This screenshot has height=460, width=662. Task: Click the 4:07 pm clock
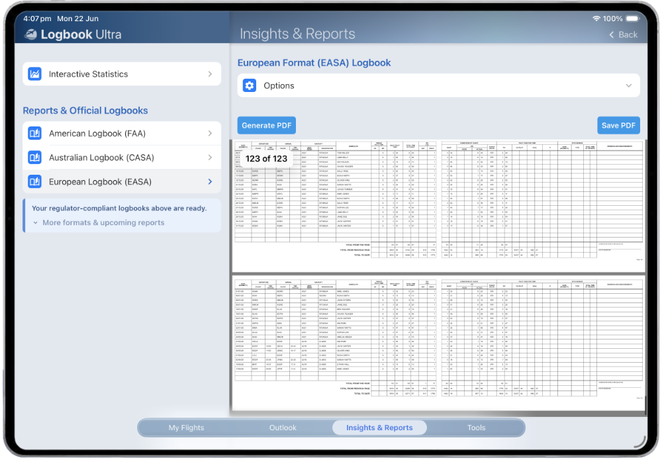click(x=37, y=19)
